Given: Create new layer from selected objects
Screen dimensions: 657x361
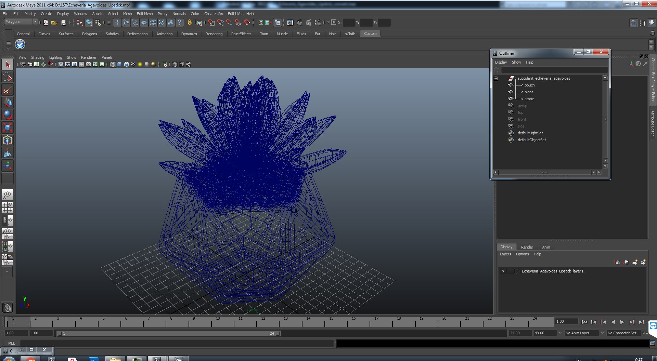Looking at the screenshot, I should pos(643,262).
